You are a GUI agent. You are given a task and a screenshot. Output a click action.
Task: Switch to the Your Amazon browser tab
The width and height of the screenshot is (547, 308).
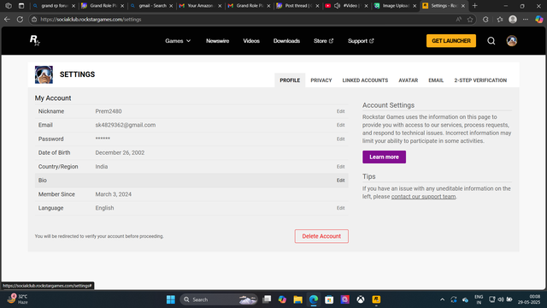point(200,6)
